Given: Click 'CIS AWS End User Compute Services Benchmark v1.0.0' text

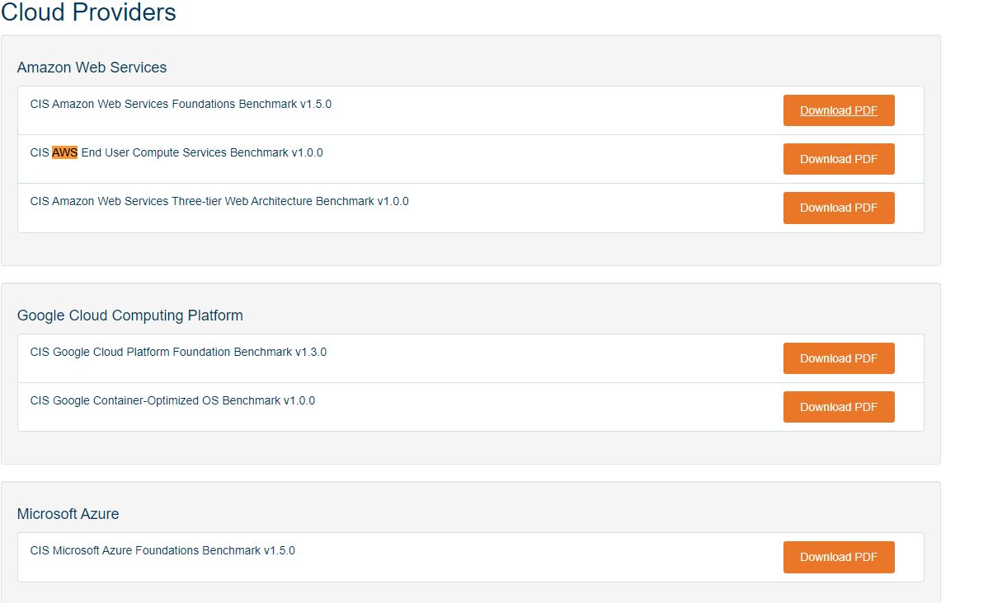Looking at the screenshot, I should [x=176, y=152].
